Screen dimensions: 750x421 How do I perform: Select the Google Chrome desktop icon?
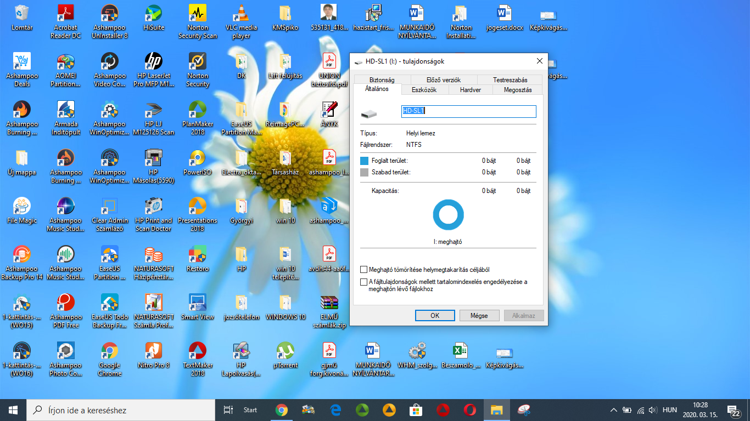point(110,360)
